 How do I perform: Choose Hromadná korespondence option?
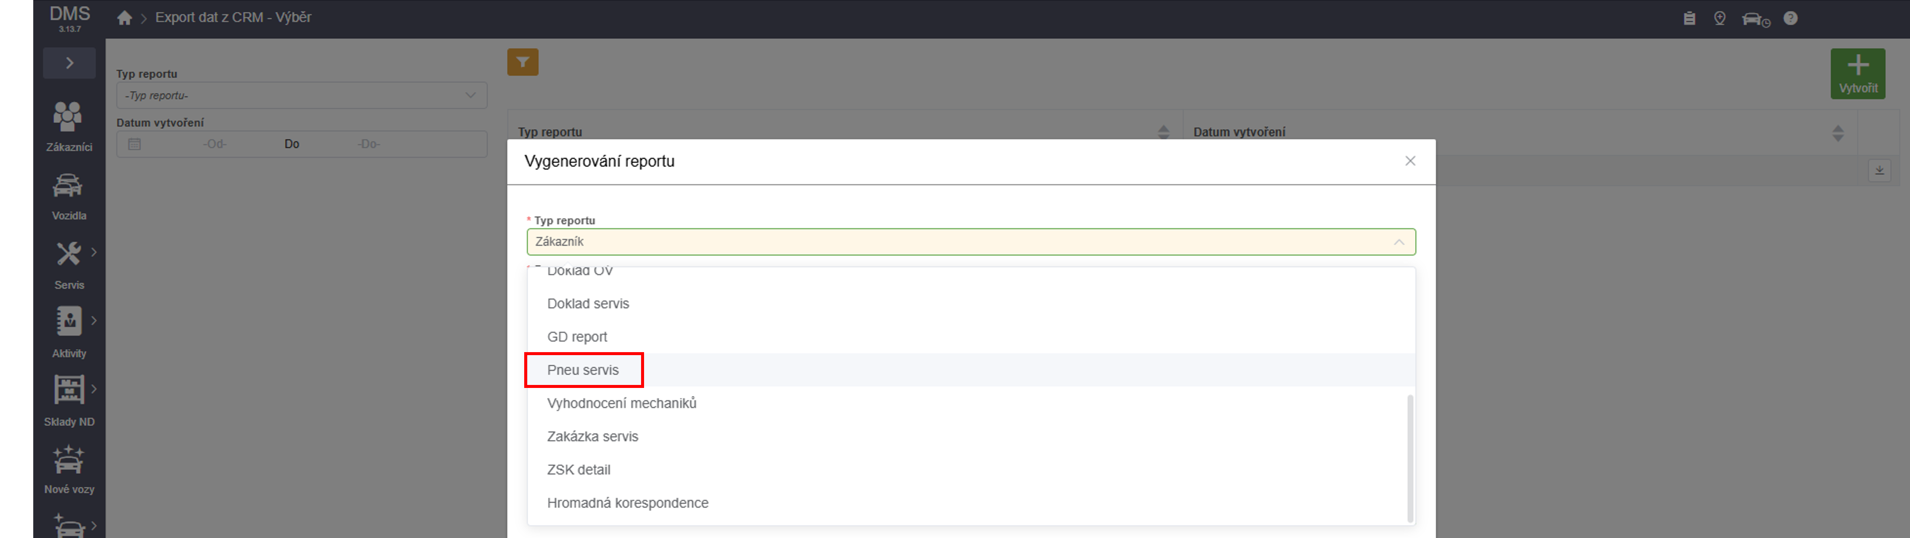627,503
